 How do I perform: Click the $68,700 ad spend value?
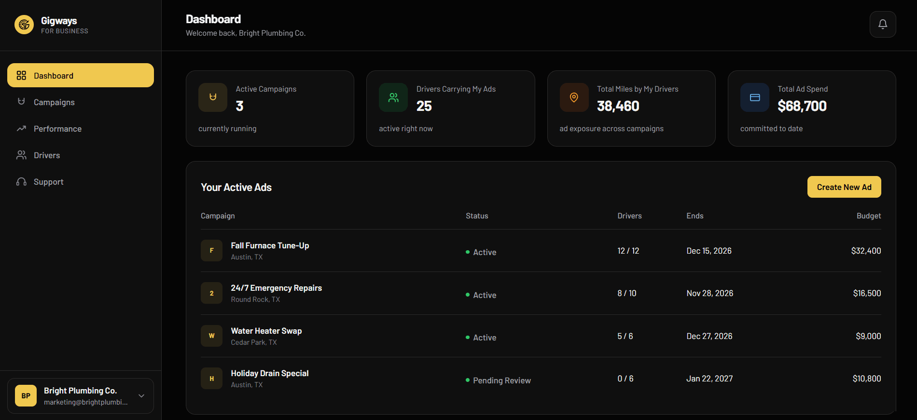point(802,106)
